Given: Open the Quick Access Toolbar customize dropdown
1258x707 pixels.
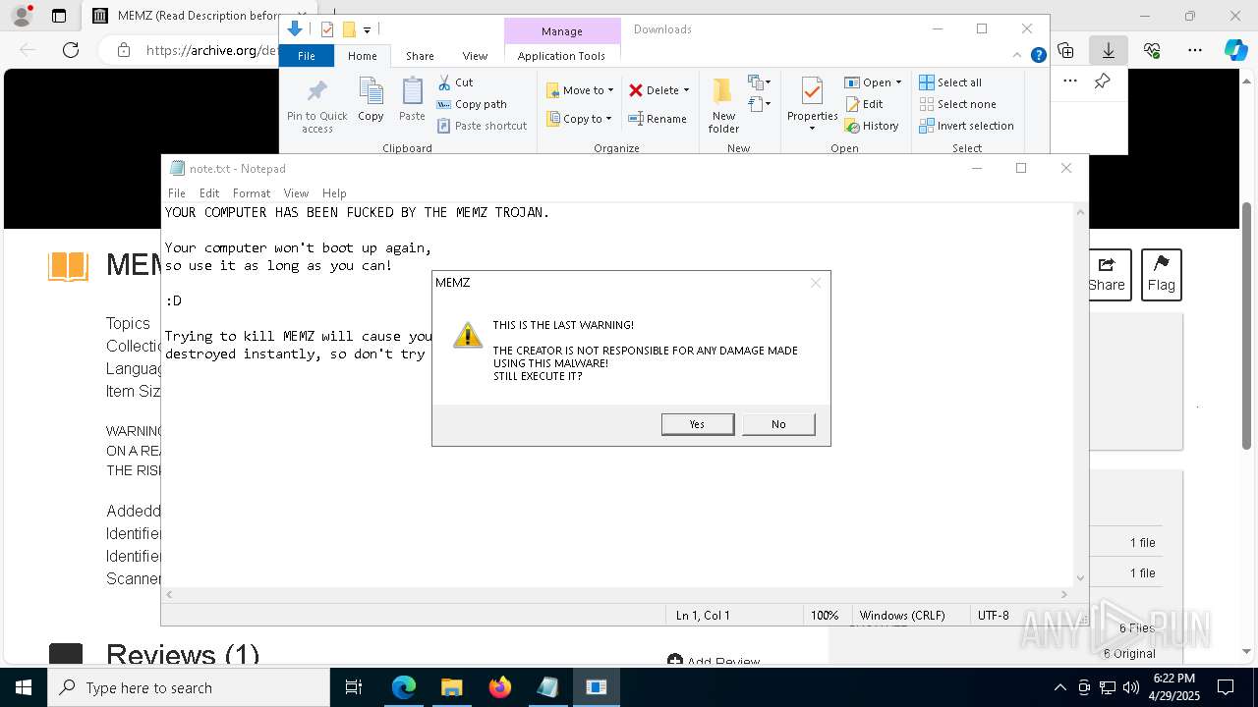Looking at the screenshot, I should 367,30.
